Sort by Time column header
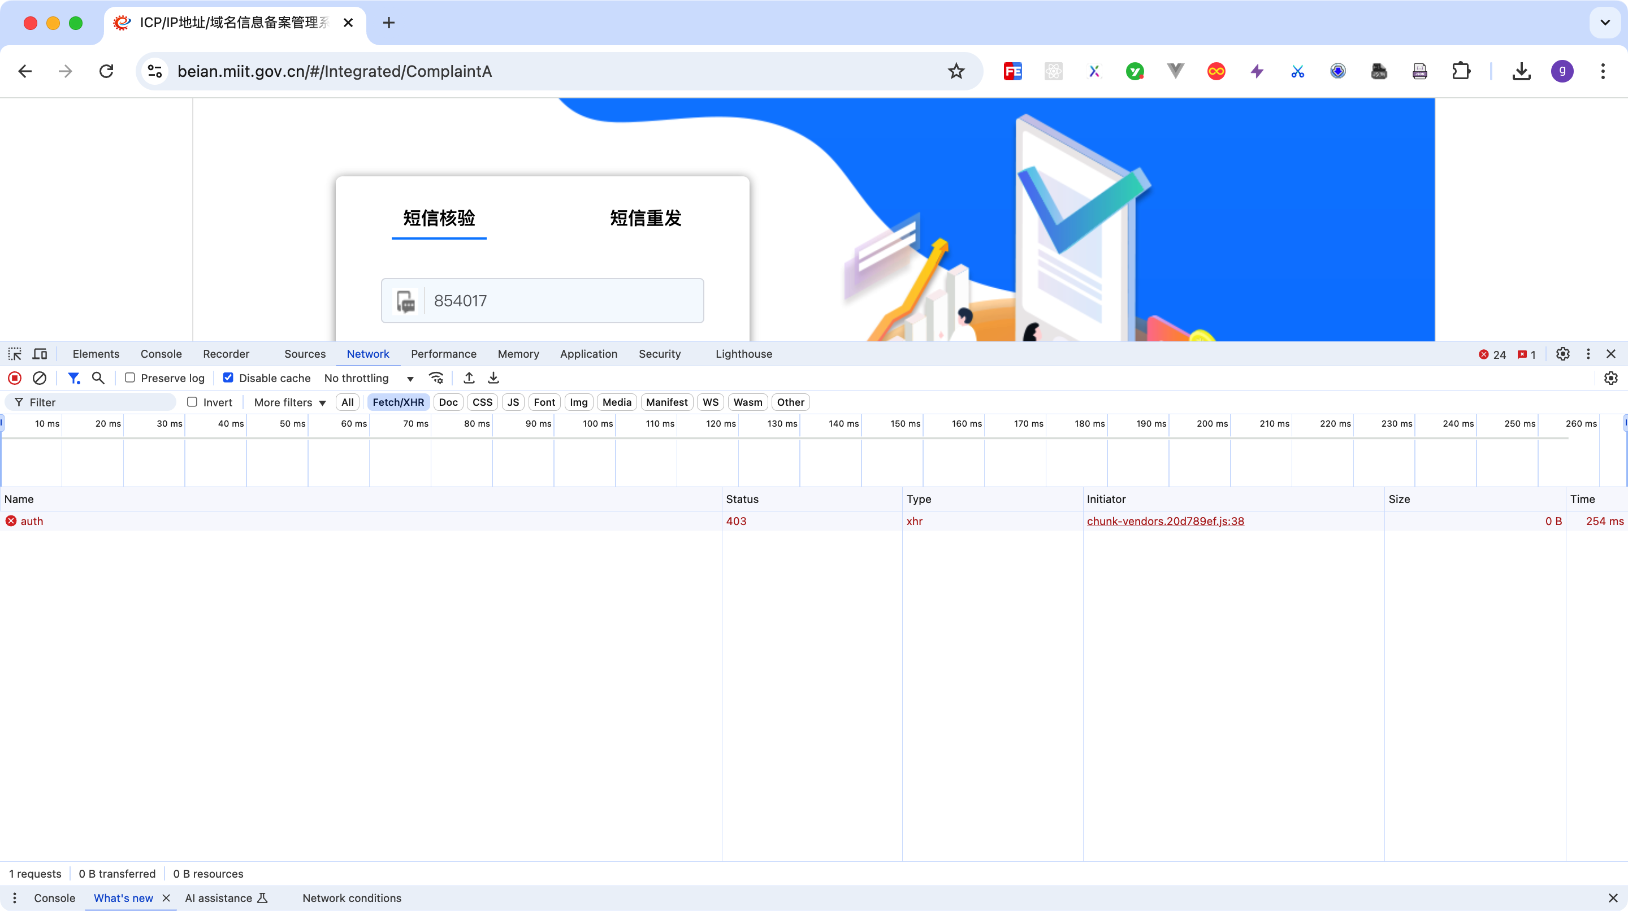1628x911 pixels. click(1596, 498)
